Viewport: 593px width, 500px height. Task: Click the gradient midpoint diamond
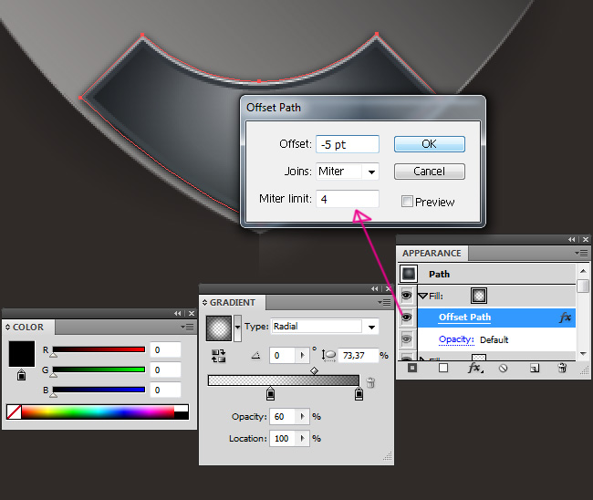click(314, 370)
